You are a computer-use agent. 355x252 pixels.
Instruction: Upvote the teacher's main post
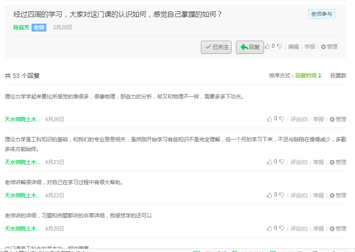click(268, 46)
